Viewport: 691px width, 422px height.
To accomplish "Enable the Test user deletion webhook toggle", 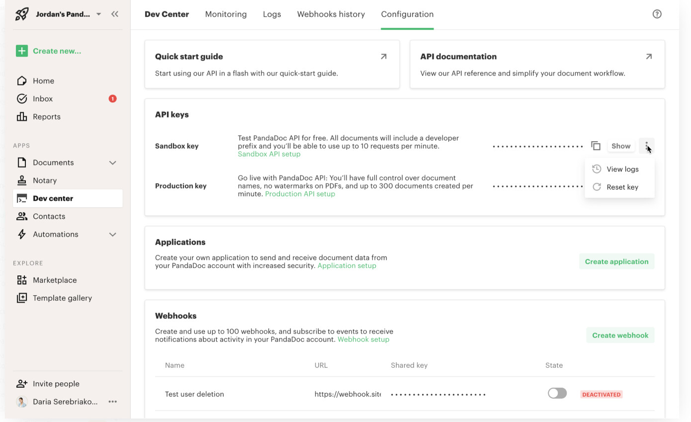I will pyautogui.click(x=557, y=394).
